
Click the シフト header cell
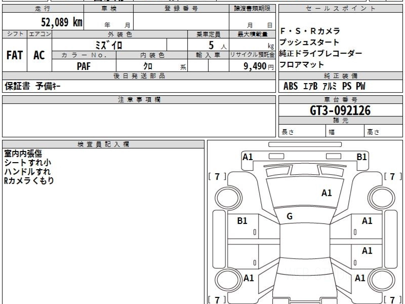pyautogui.click(x=15, y=34)
